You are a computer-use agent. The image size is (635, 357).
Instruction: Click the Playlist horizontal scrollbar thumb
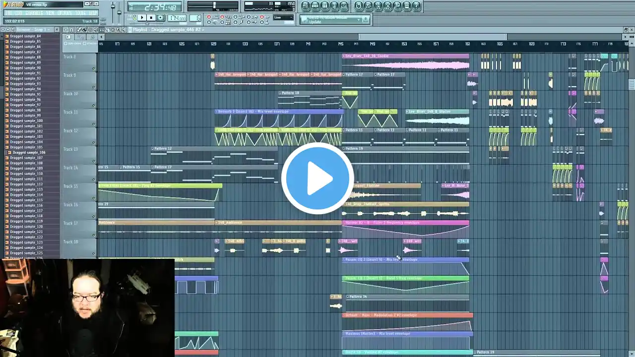tap(433, 37)
